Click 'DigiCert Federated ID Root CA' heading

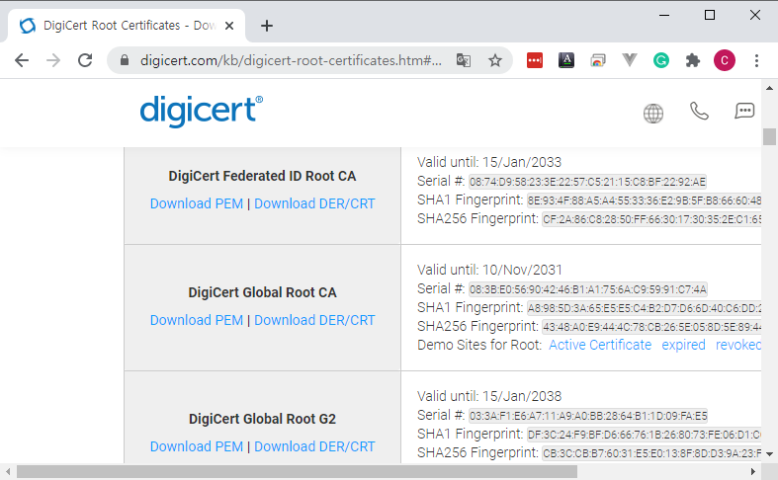262,176
